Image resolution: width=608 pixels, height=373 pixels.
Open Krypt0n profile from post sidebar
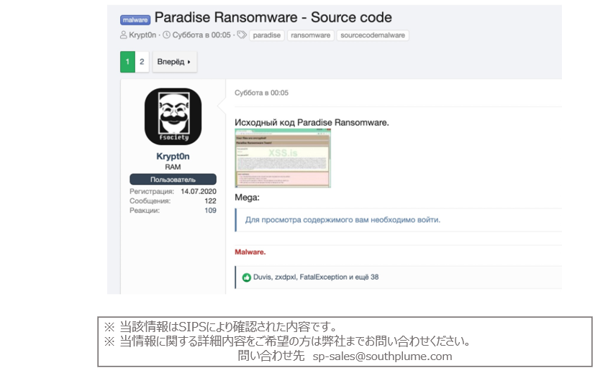coord(173,156)
